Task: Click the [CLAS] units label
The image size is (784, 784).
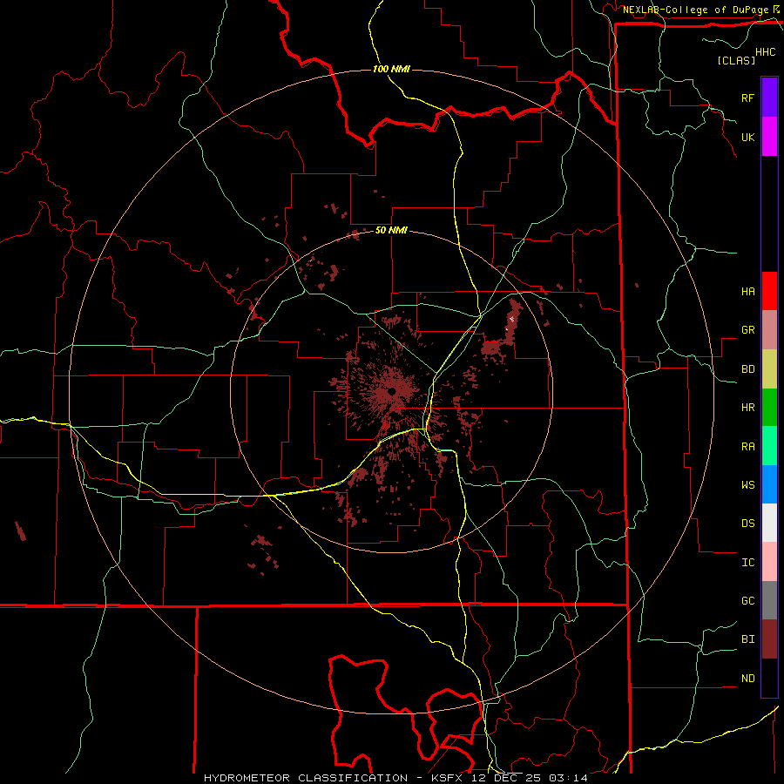Action: click(736, 60)
